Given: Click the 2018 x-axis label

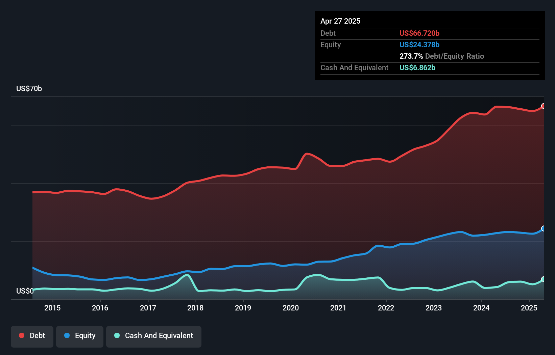Looking at the screenshot, I should (x=195, y=308).
